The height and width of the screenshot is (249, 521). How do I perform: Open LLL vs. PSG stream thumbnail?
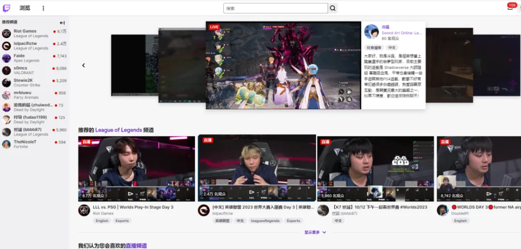pyautogui.click(x=136, y=169)
